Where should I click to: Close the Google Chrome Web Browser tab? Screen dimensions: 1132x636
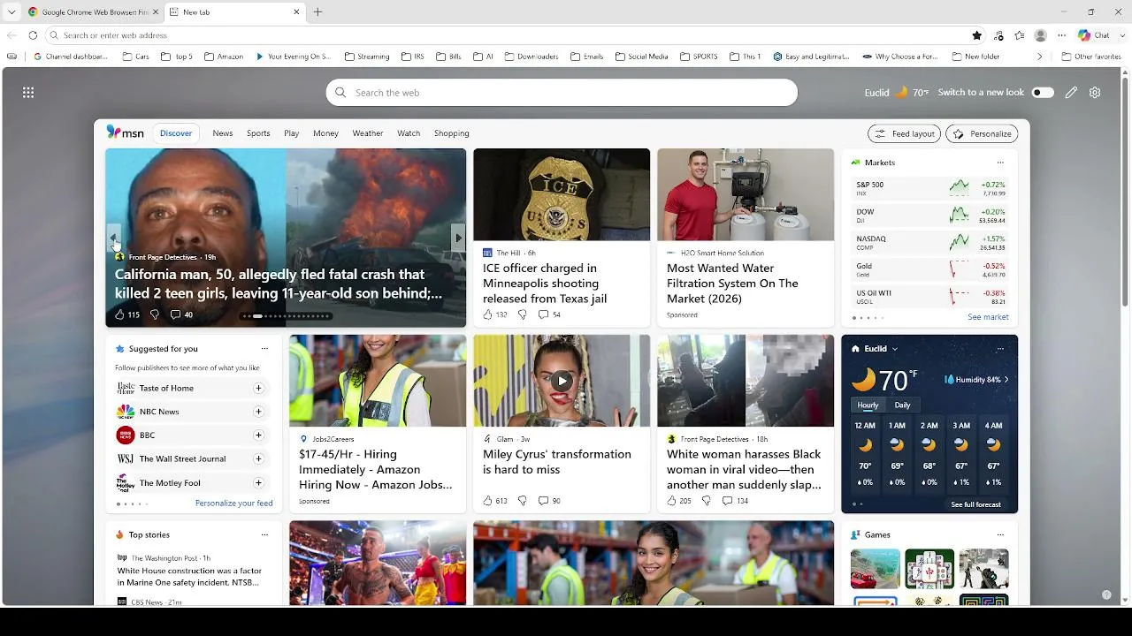click(156, 12)
